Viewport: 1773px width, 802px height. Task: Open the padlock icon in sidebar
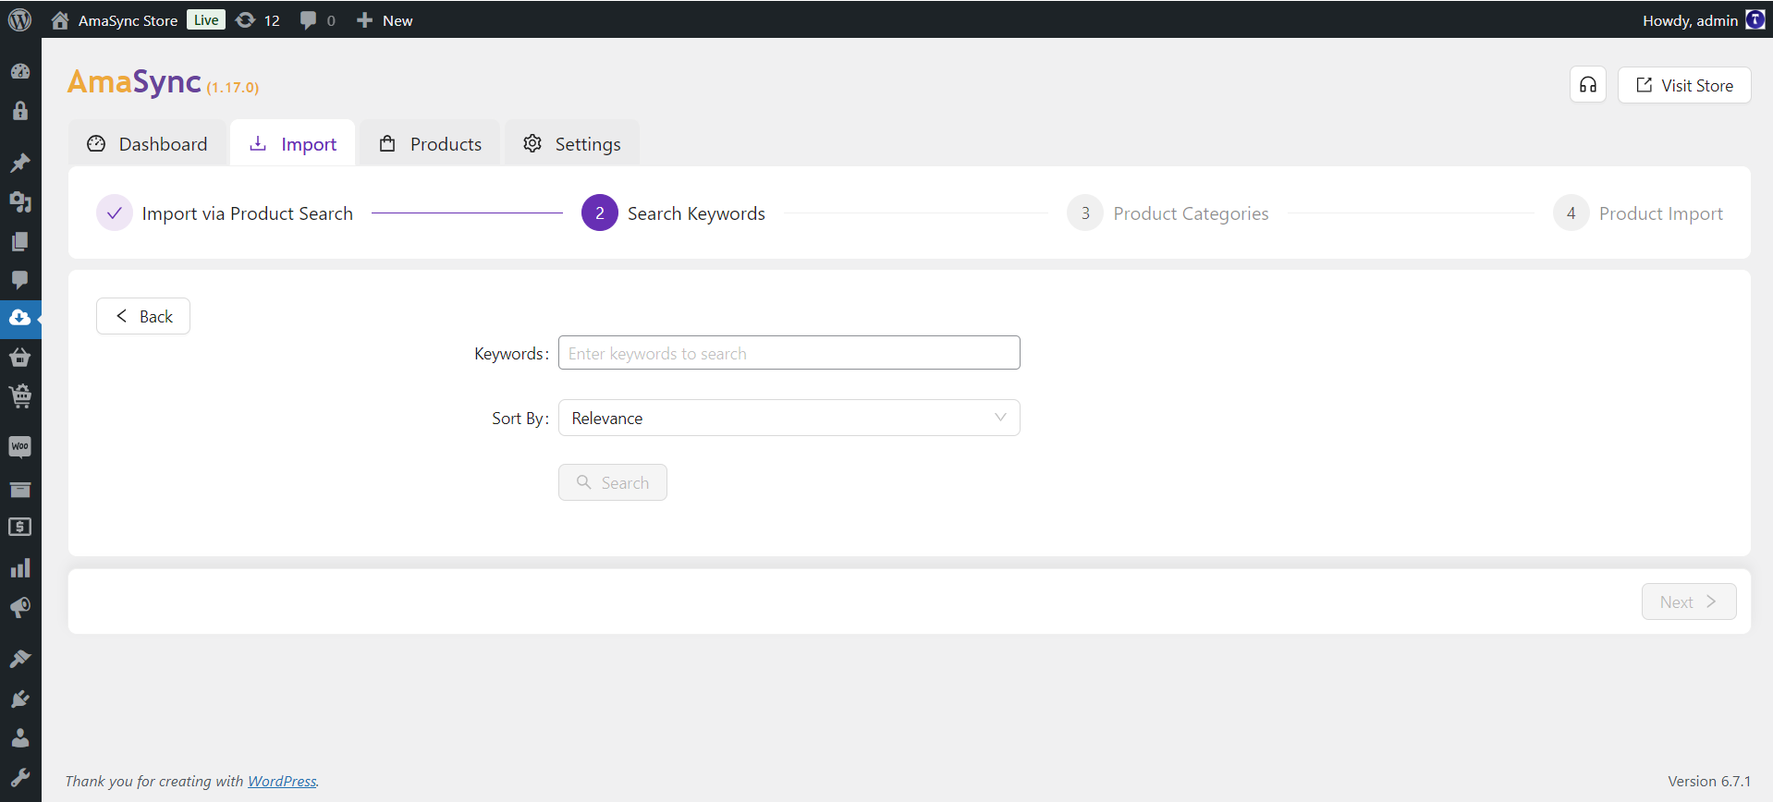click(x=20, y=111)
